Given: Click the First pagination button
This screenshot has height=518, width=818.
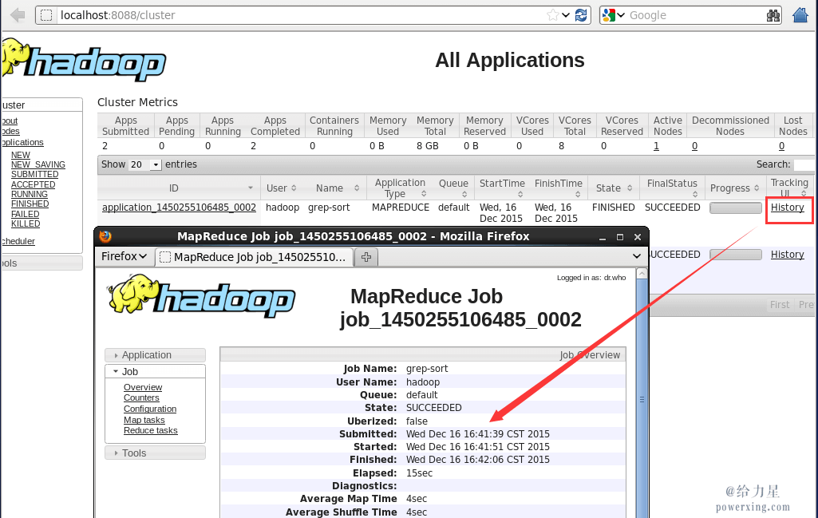Looking at the screenshot, I should point(780,304).
